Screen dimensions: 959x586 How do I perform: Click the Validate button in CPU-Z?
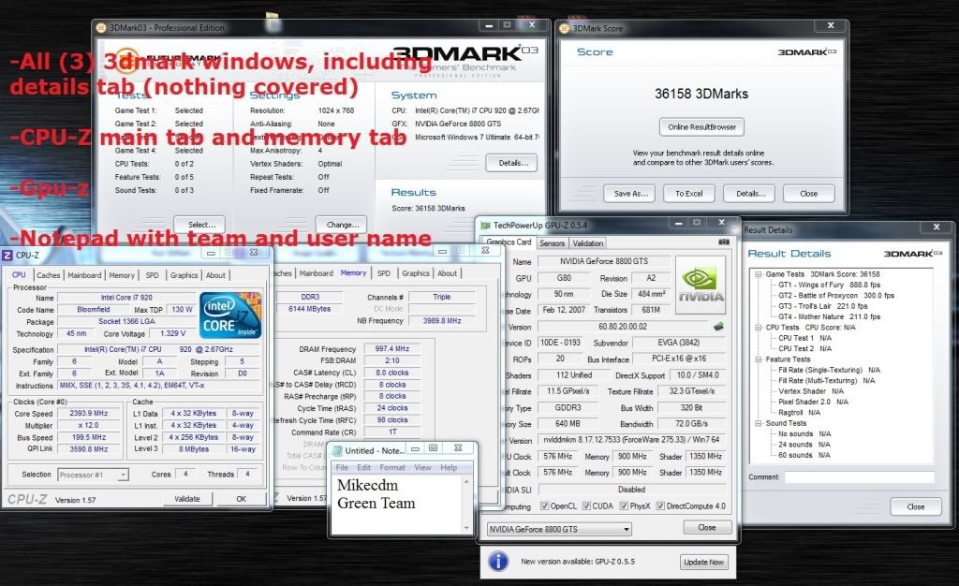click(187, 499)
